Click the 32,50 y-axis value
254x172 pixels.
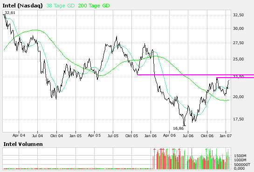238,15
